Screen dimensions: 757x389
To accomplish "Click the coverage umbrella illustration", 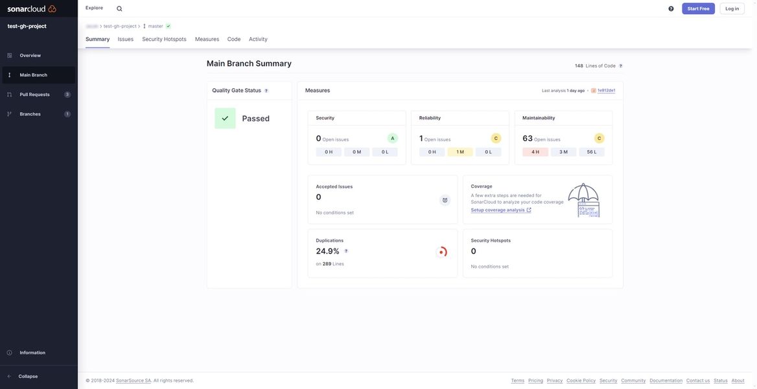I will click(x=584, y=200).
